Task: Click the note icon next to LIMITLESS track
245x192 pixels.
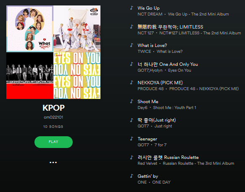Action: (x=132, y=27)
